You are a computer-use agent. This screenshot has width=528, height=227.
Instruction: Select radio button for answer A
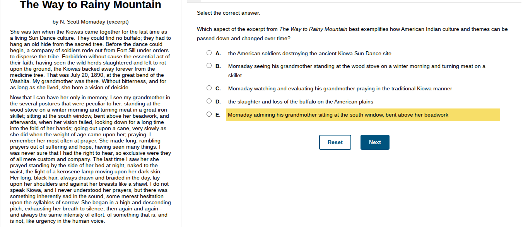(x=209, y=53)
